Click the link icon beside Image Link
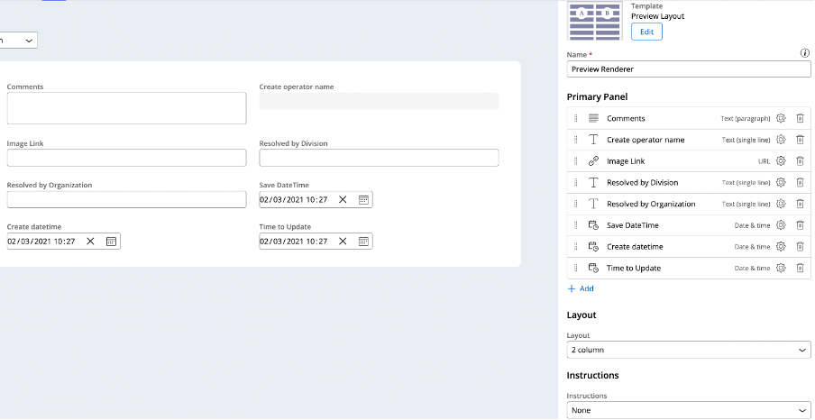 click(x=593, y=161)
